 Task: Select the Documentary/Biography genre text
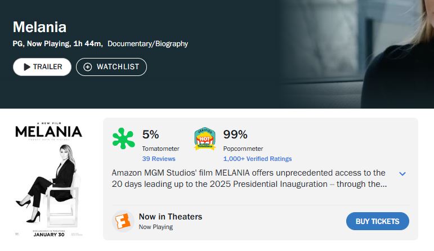(x=147, y=43)
